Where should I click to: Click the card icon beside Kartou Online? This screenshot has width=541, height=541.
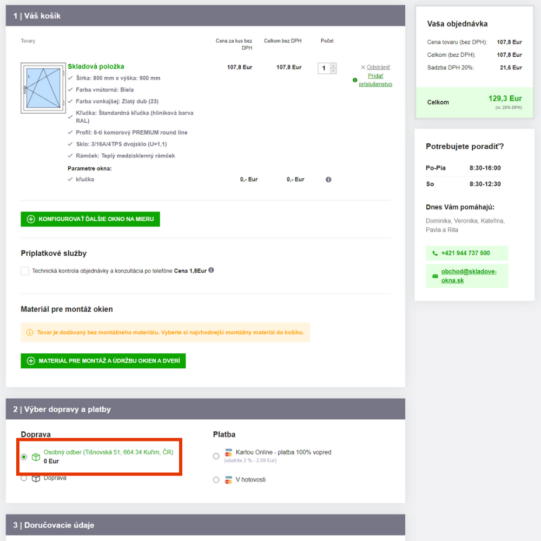click(228, 452)
